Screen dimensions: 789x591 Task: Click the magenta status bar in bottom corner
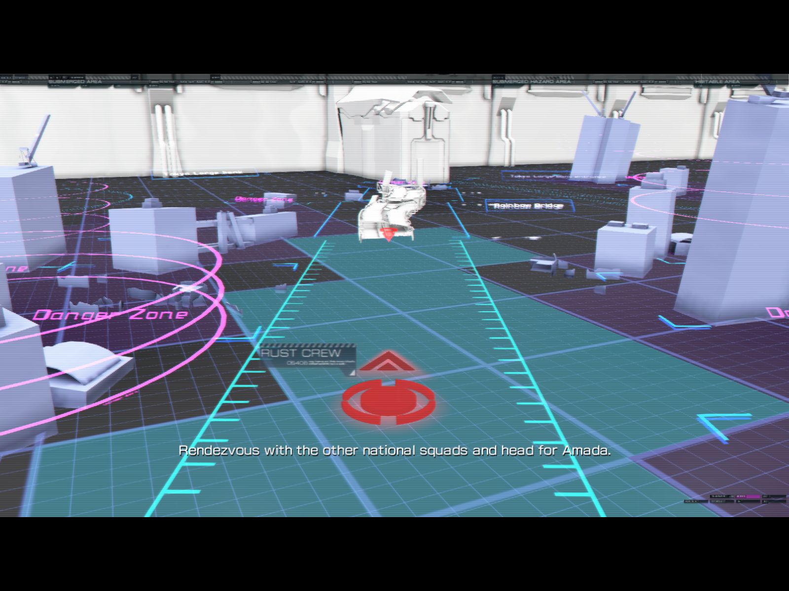(753, 496)
